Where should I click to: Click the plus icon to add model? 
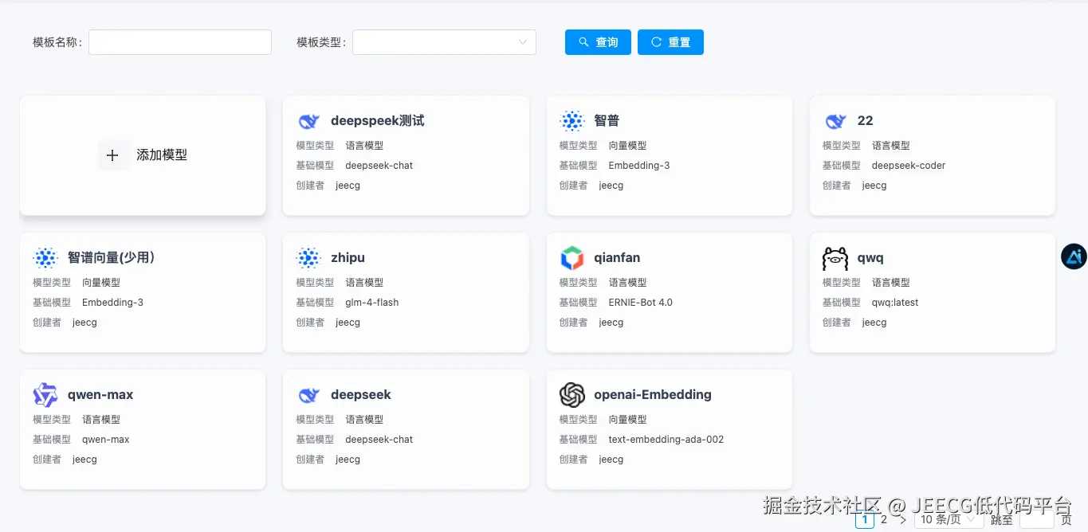112,155
